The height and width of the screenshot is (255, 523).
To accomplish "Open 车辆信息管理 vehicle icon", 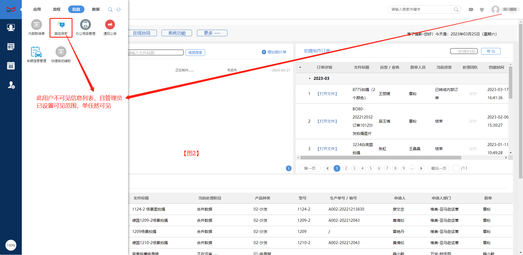I will [x=37, y=52].
